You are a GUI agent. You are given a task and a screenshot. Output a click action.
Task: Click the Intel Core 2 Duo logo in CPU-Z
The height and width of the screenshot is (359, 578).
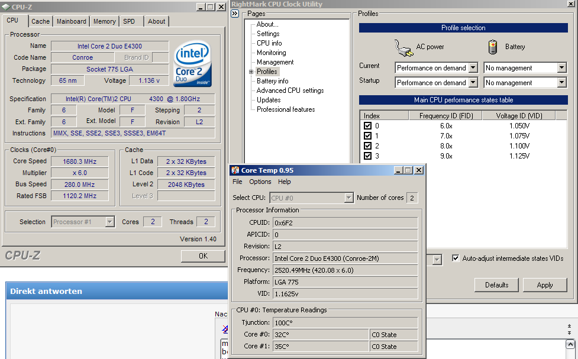pos(192,63)
